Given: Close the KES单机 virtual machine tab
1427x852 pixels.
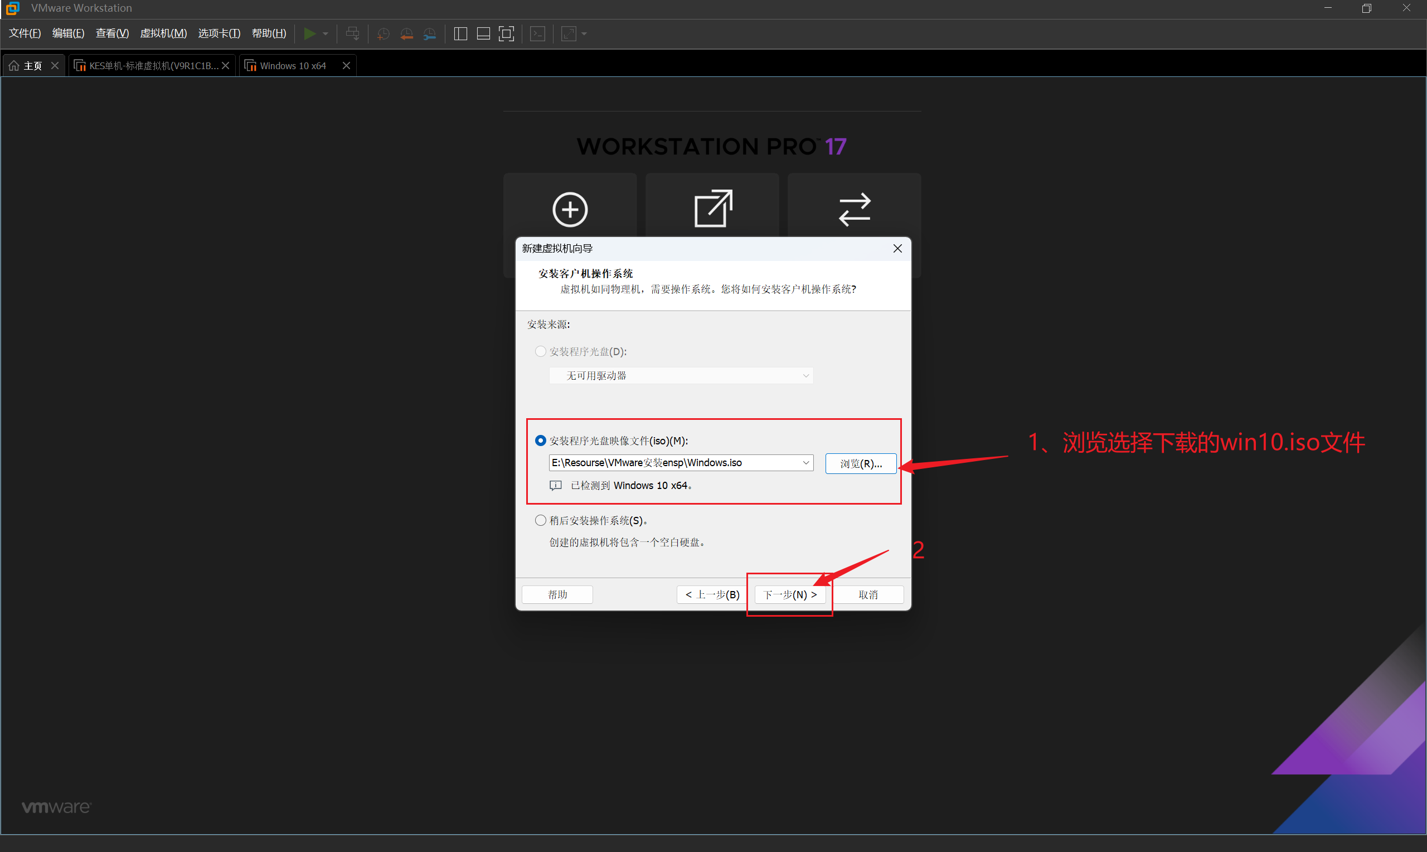Looking at the screenshot, I should pos(226,66).
